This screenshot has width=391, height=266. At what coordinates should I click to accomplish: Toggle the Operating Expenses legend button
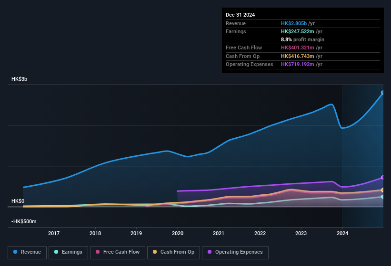235,252
